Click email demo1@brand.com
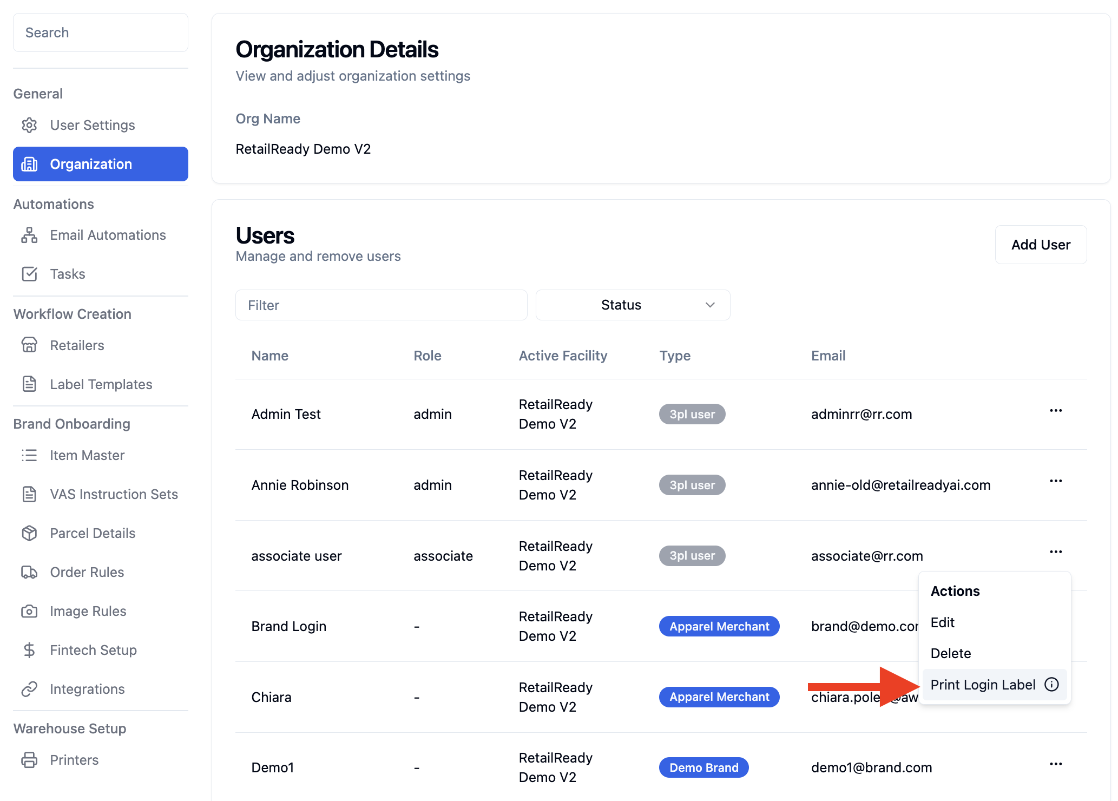This screenshot has height=801, width=1118. pos(871,767)
